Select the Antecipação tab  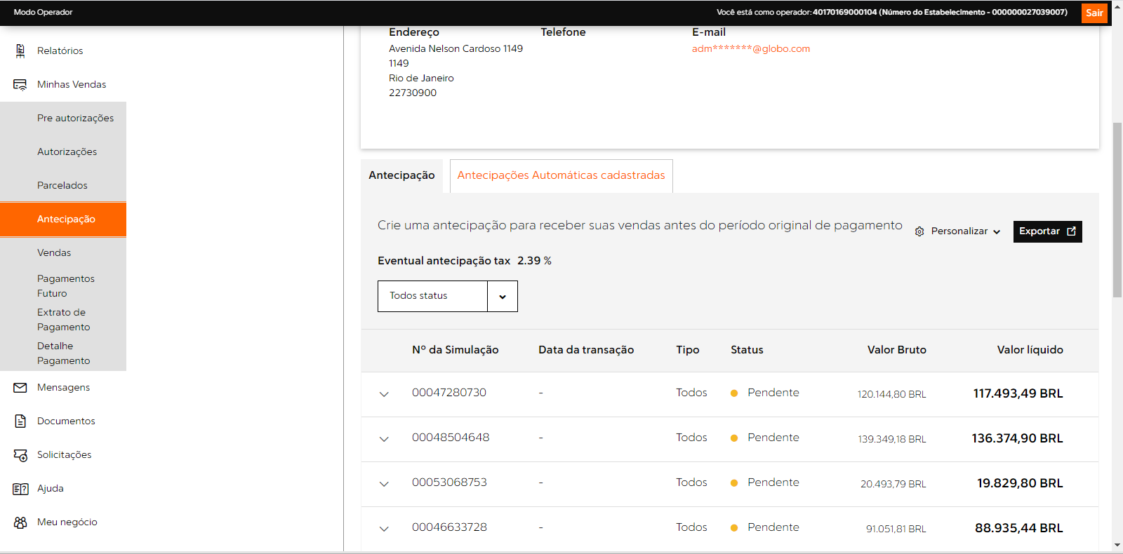(401, 175)
